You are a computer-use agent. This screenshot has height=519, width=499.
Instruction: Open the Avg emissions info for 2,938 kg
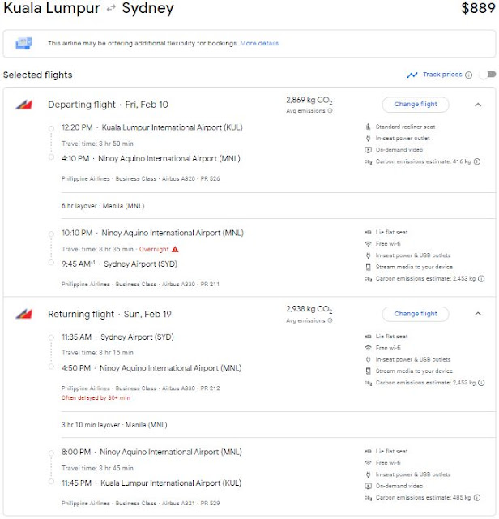pos(330,320)
